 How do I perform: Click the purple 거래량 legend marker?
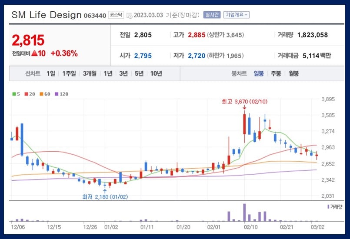click(328, 207)
